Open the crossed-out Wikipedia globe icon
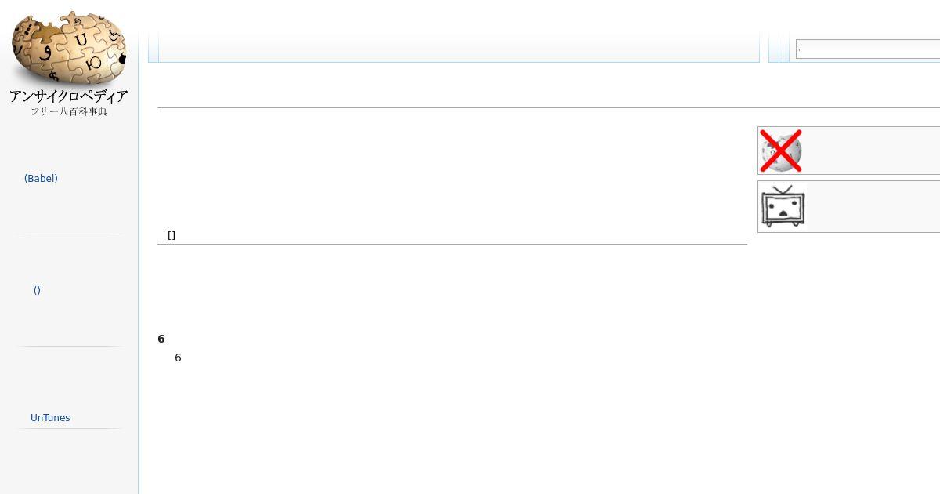 coord(781,151)
